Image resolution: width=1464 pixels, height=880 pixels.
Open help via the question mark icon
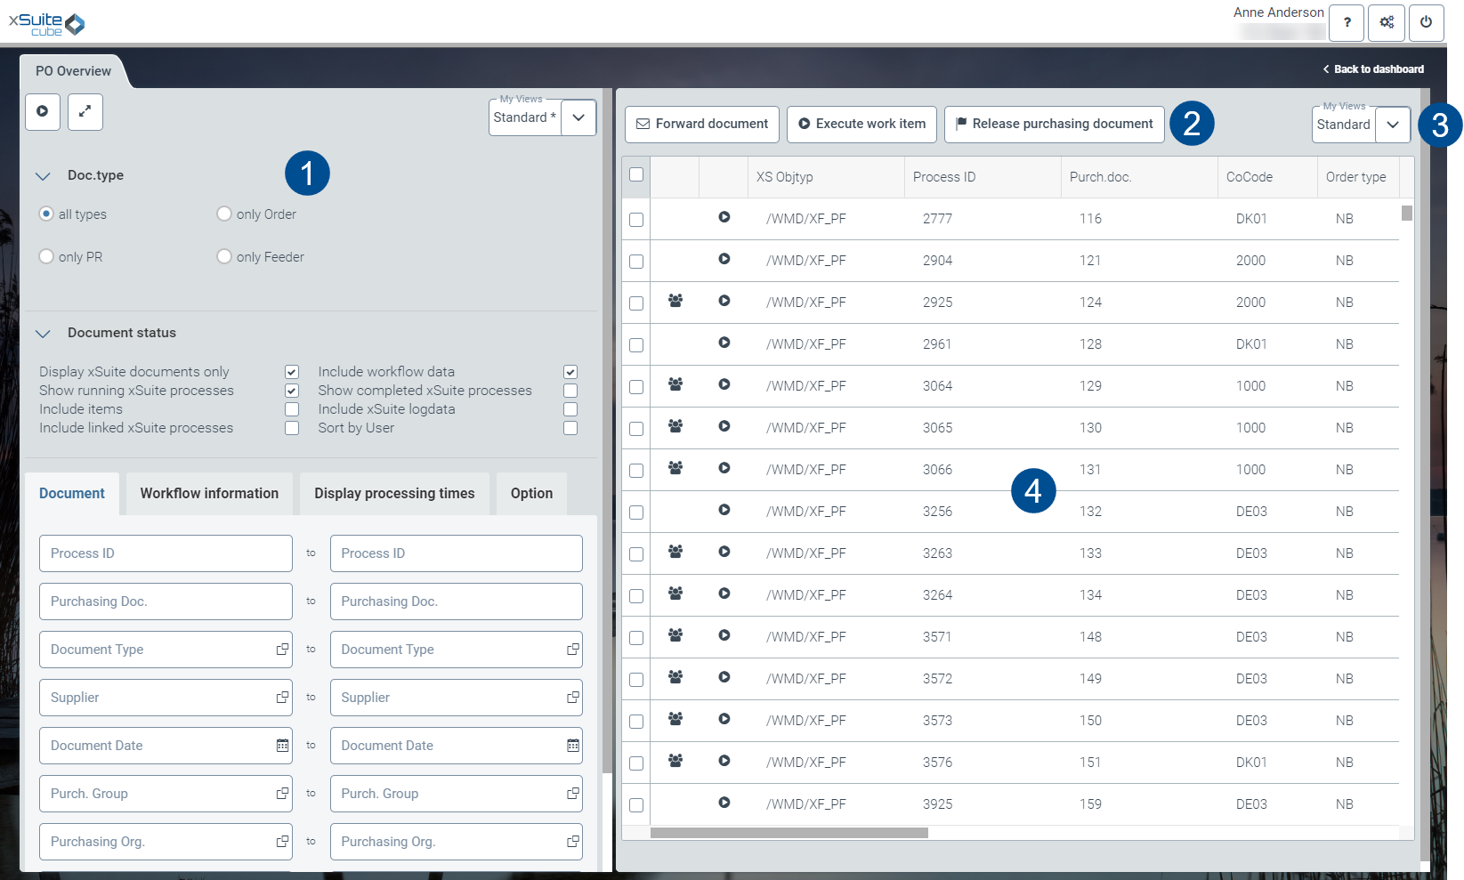point(1347,23)
